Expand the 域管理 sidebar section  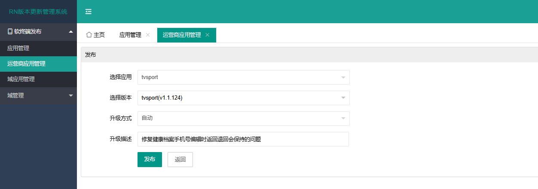coord(71,95)
